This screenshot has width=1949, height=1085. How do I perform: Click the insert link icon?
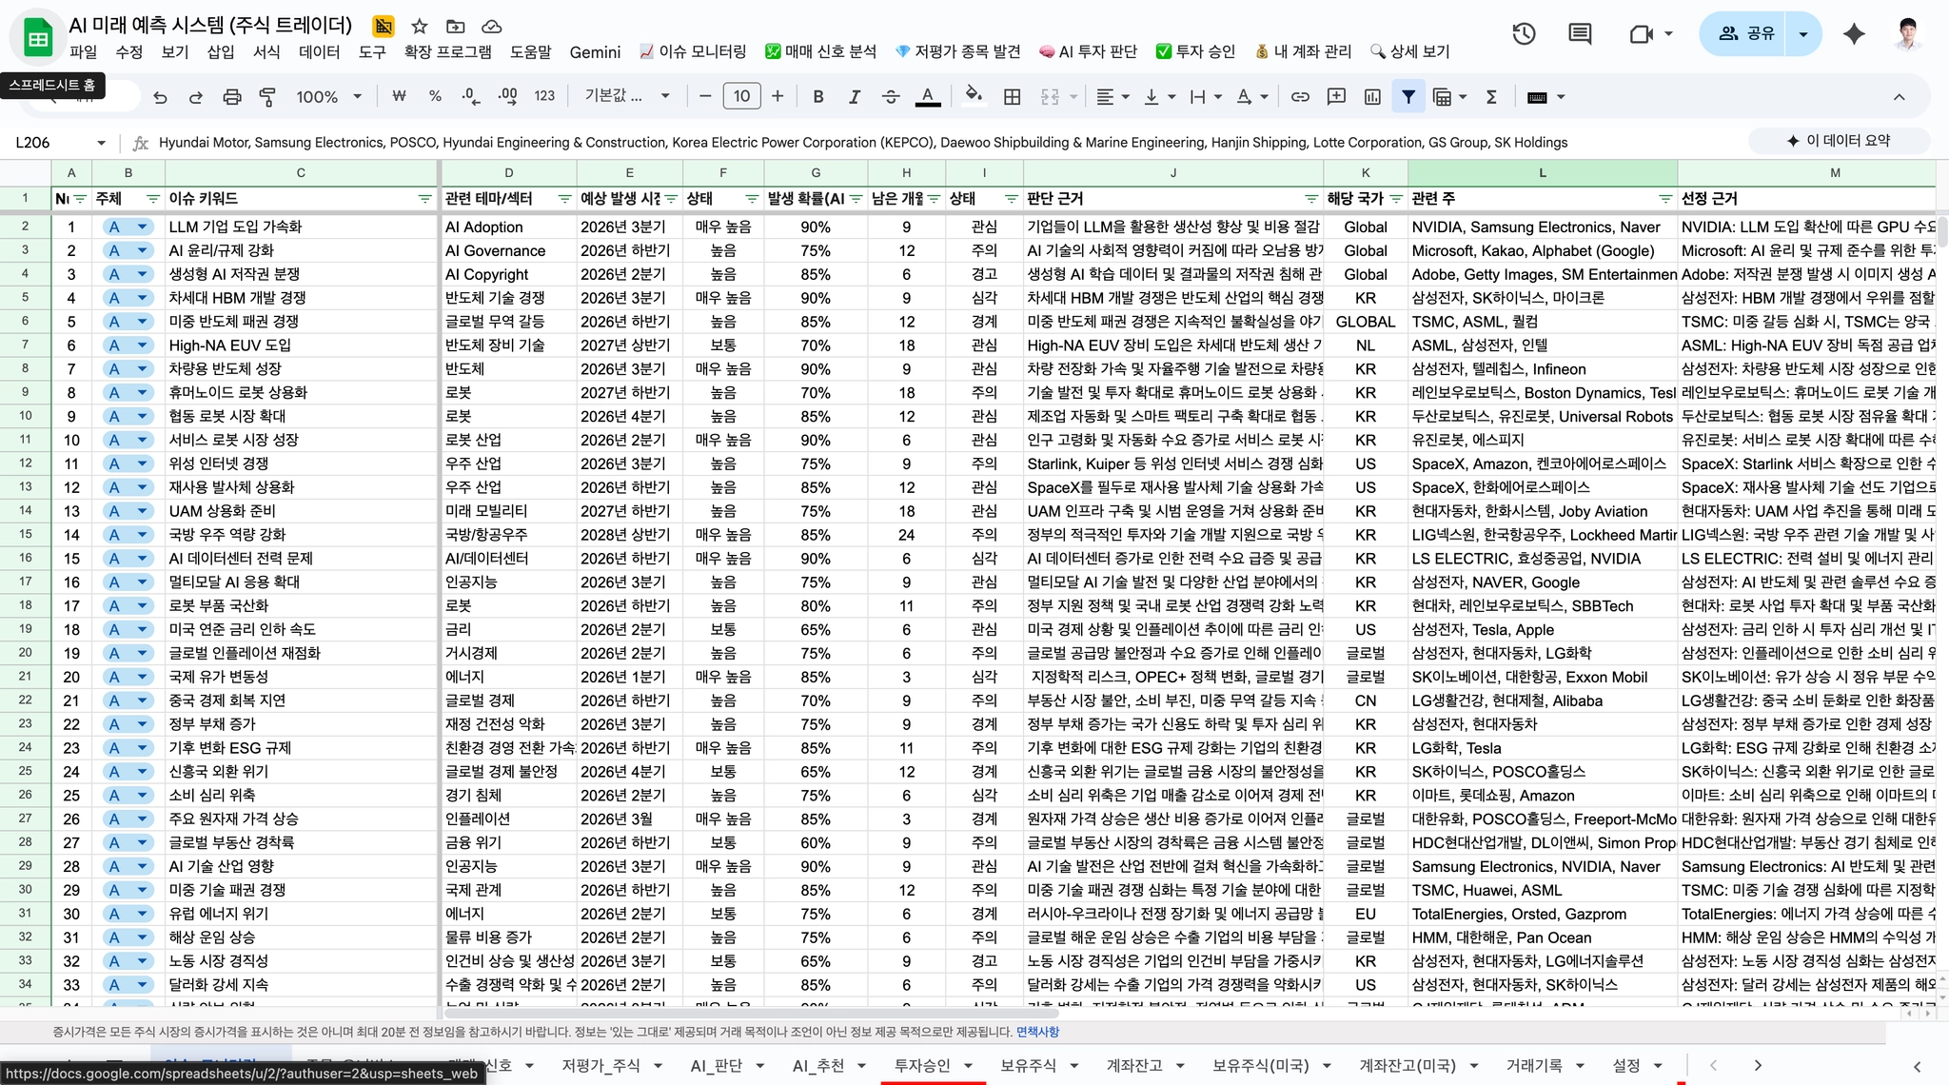pyautogui.click(x=1300, y=96)
